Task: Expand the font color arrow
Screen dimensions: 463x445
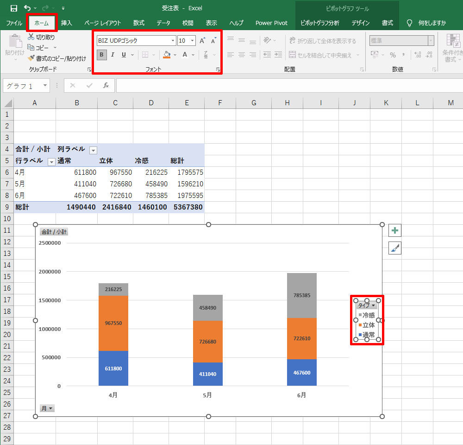Action: tap(193, 55)
